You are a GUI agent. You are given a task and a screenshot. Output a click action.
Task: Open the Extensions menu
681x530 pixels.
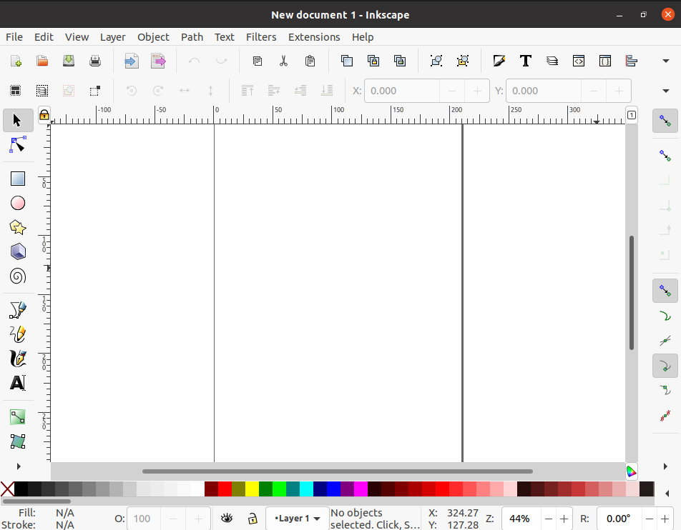314,36
